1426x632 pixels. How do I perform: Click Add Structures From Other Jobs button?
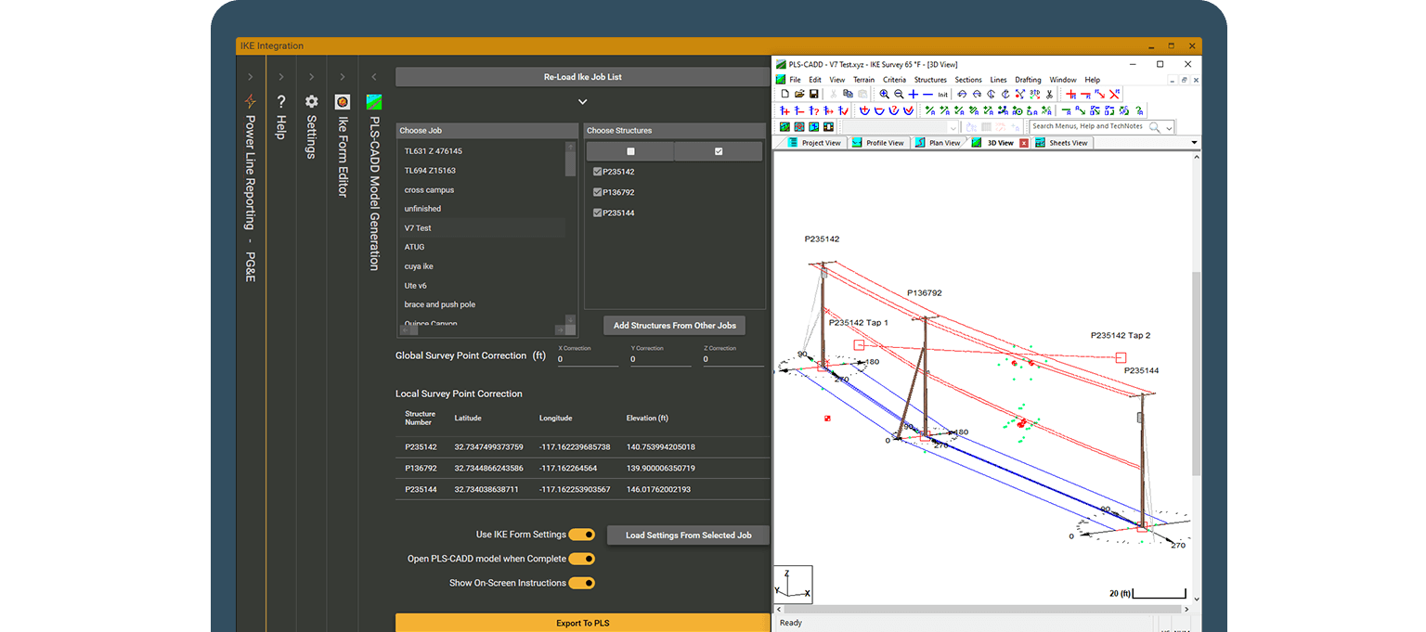675,326
